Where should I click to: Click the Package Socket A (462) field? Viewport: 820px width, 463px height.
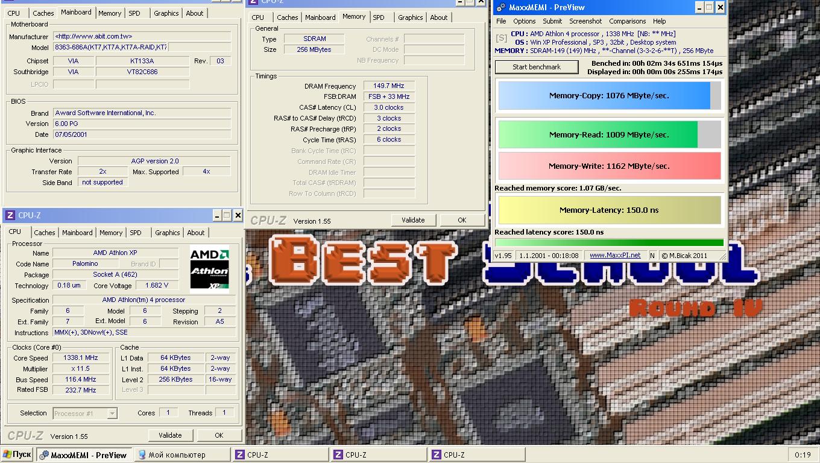115,274
